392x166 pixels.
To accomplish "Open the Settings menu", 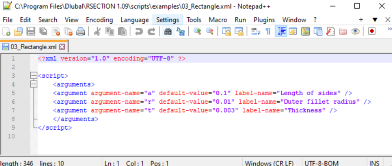I will [168, 20].
